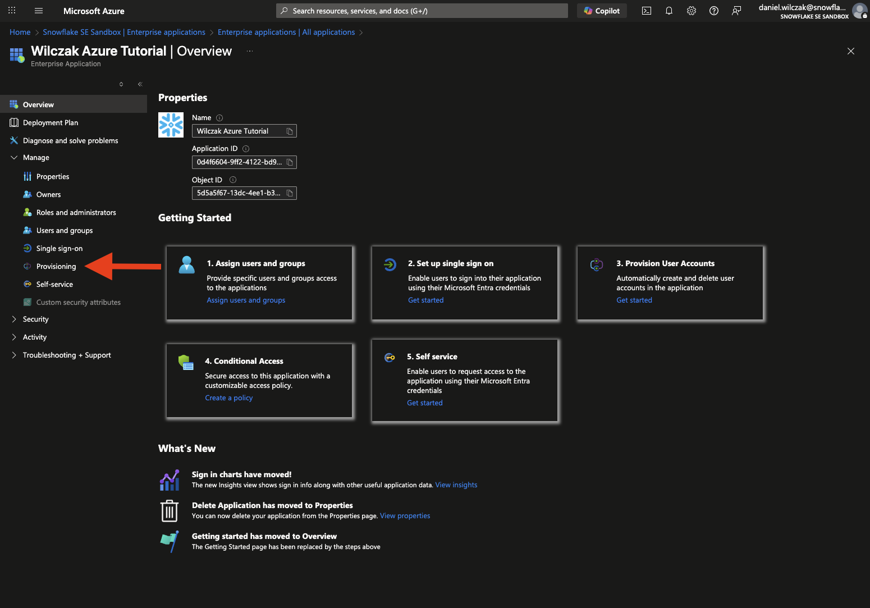Open portal settings gear icon
870x608 pixels.
[x=692, y=11]
